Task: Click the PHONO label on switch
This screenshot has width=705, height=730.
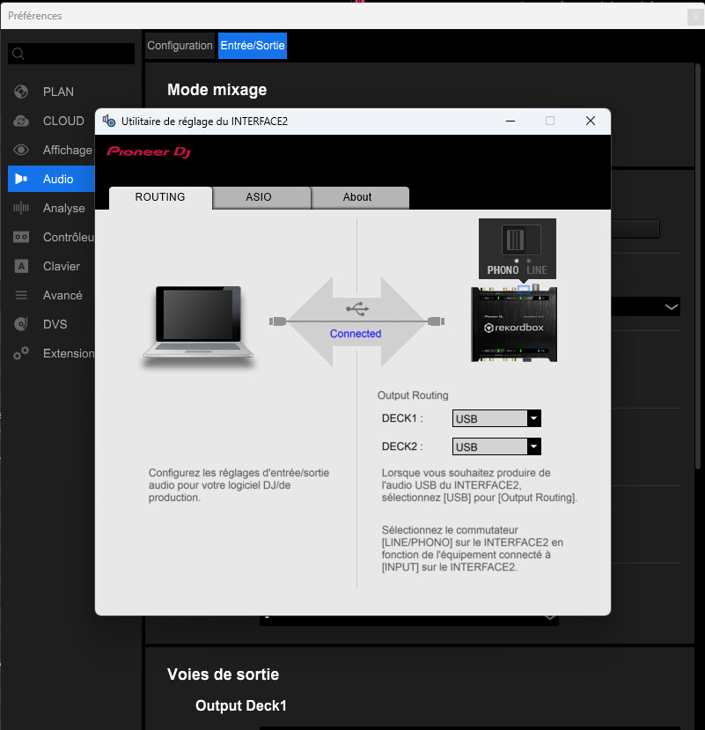Action: [503, 270]
